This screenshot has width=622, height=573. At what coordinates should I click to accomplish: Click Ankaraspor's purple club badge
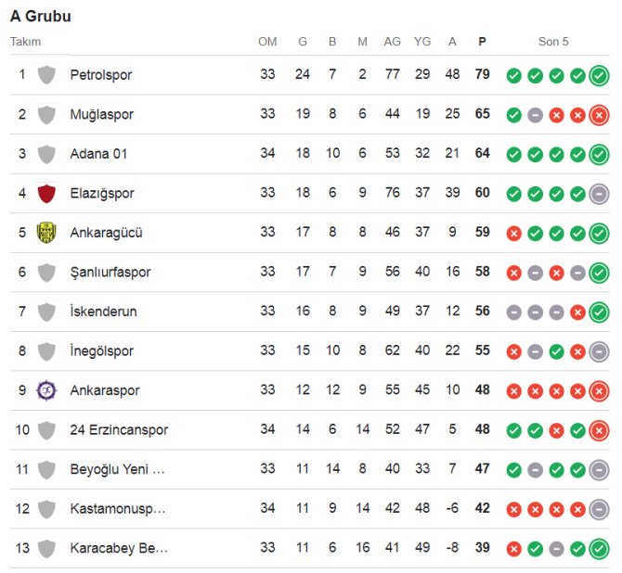coord(46,390)
